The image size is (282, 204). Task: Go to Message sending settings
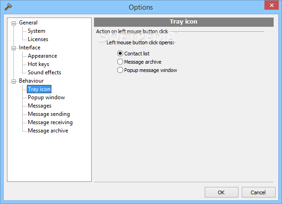[49, 114]
